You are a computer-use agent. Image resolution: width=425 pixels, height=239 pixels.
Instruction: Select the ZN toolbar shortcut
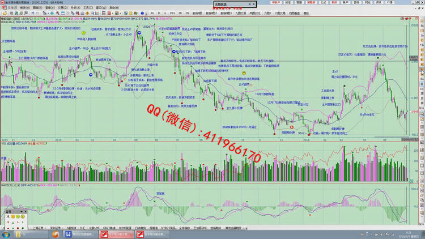click(x=187, y=13)
